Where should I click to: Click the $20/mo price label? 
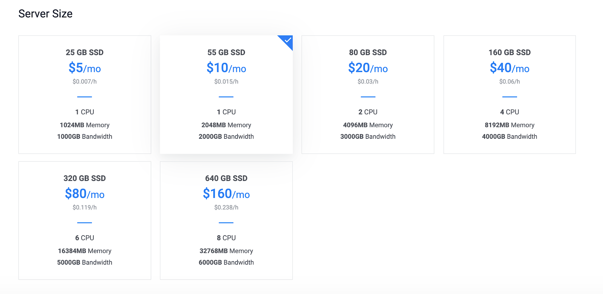click(x=368, y=68)
